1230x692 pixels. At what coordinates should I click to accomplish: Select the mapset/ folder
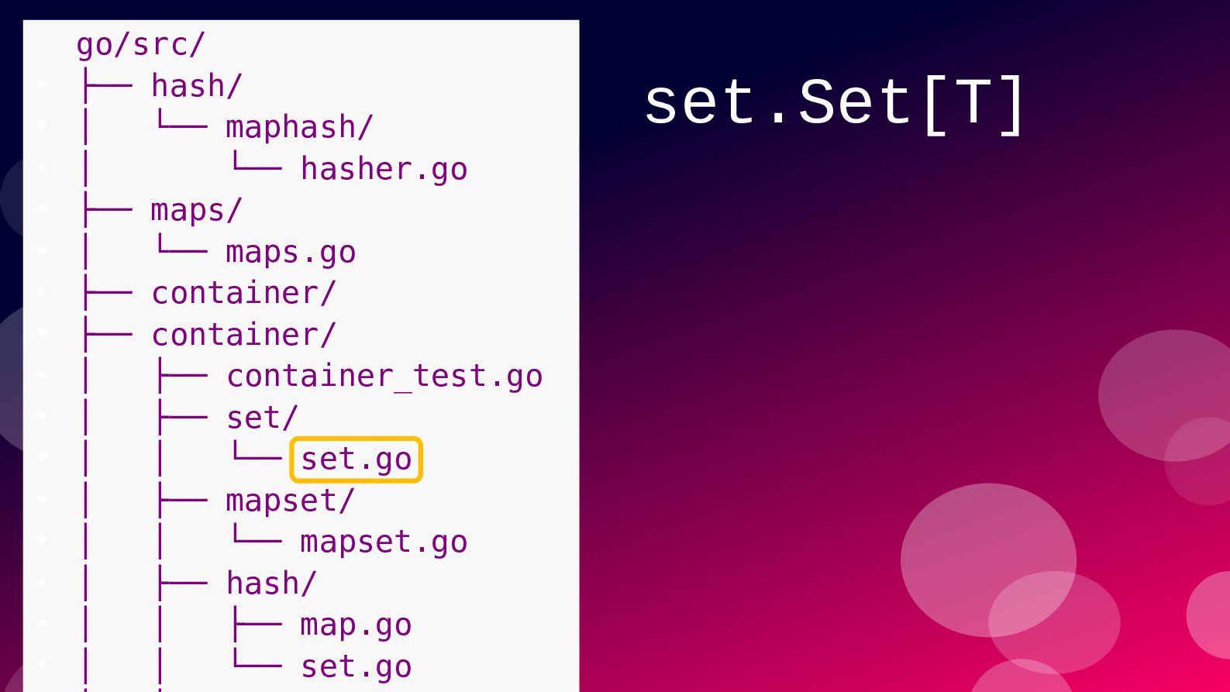(x=290, y=501)
